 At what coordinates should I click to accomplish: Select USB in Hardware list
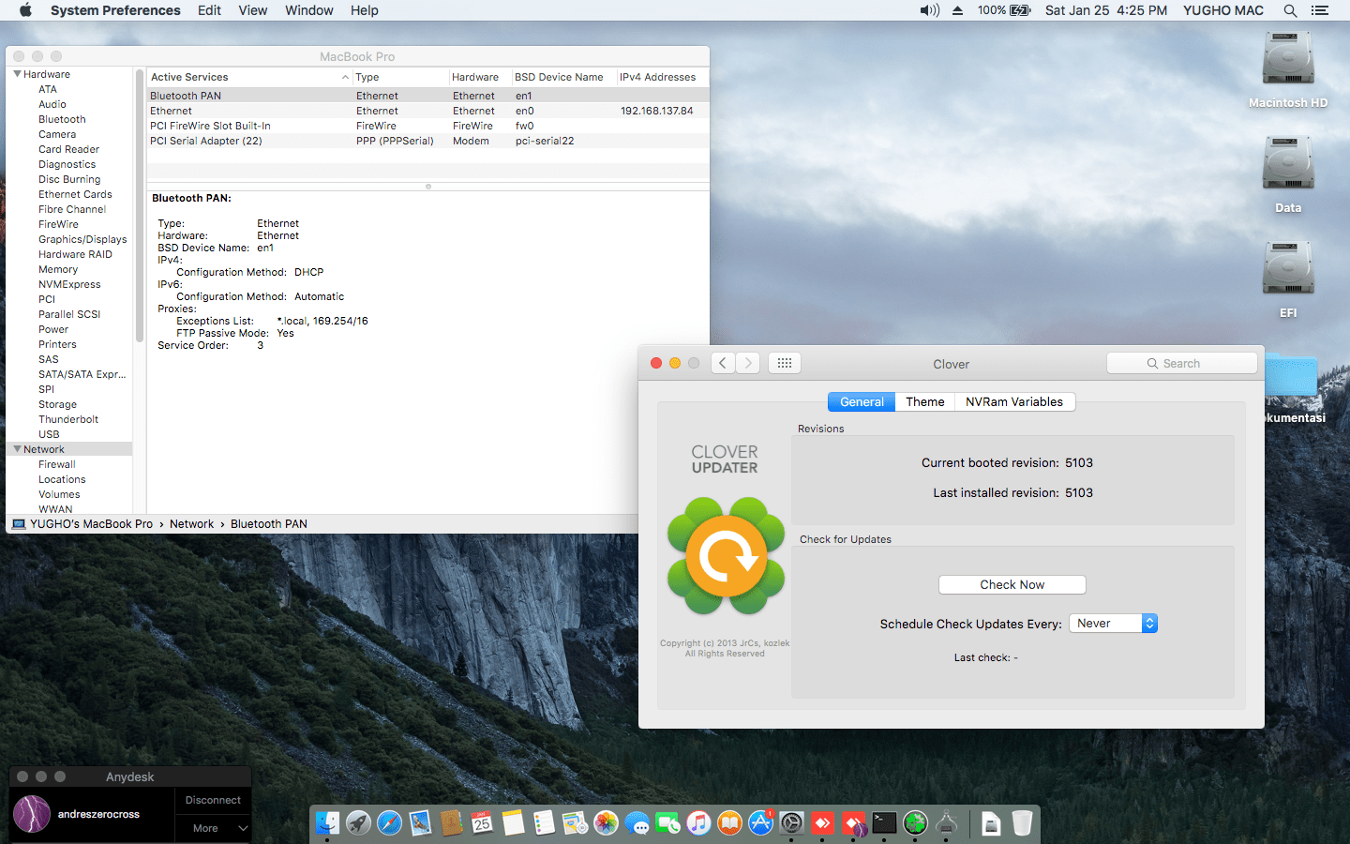click(x=49, y=434)
